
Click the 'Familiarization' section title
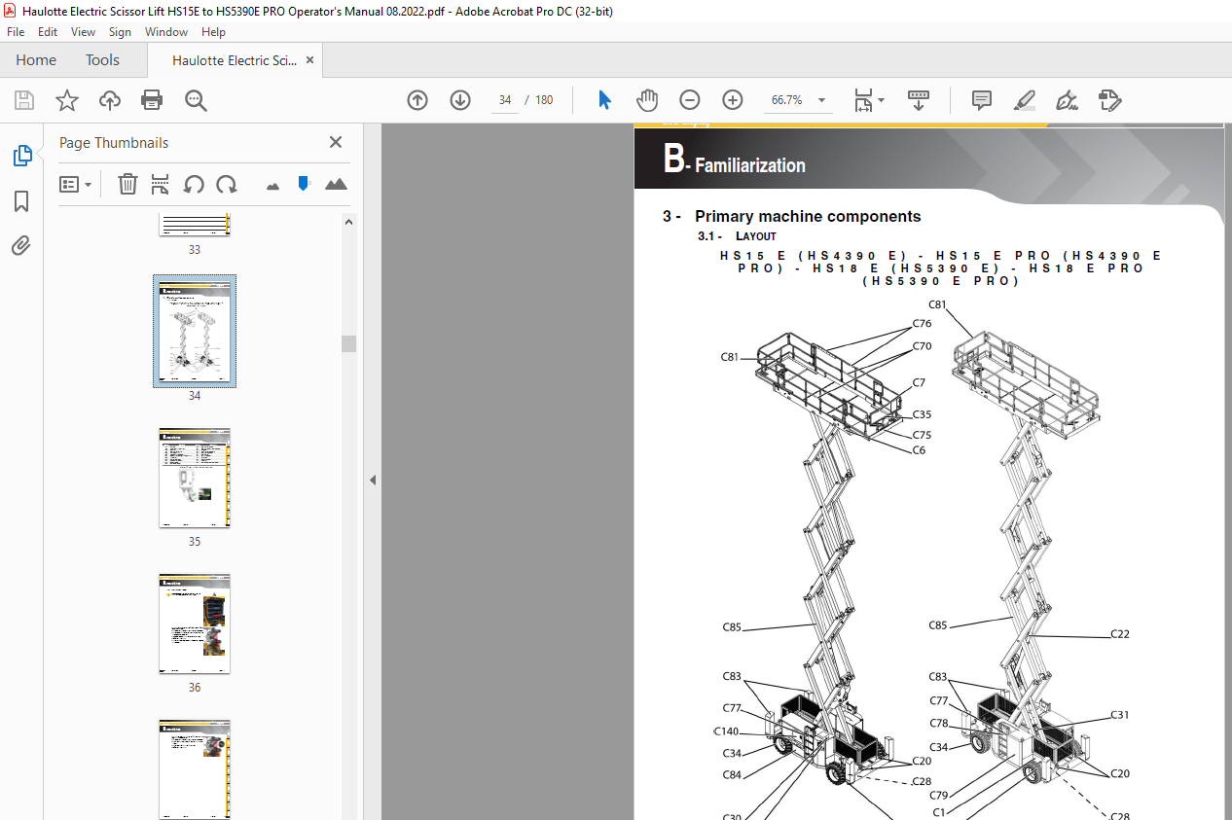pos(750,165)
